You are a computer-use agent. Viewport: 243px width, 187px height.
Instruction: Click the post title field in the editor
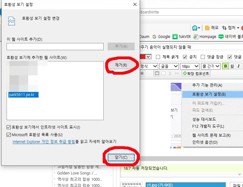(191, 47)
